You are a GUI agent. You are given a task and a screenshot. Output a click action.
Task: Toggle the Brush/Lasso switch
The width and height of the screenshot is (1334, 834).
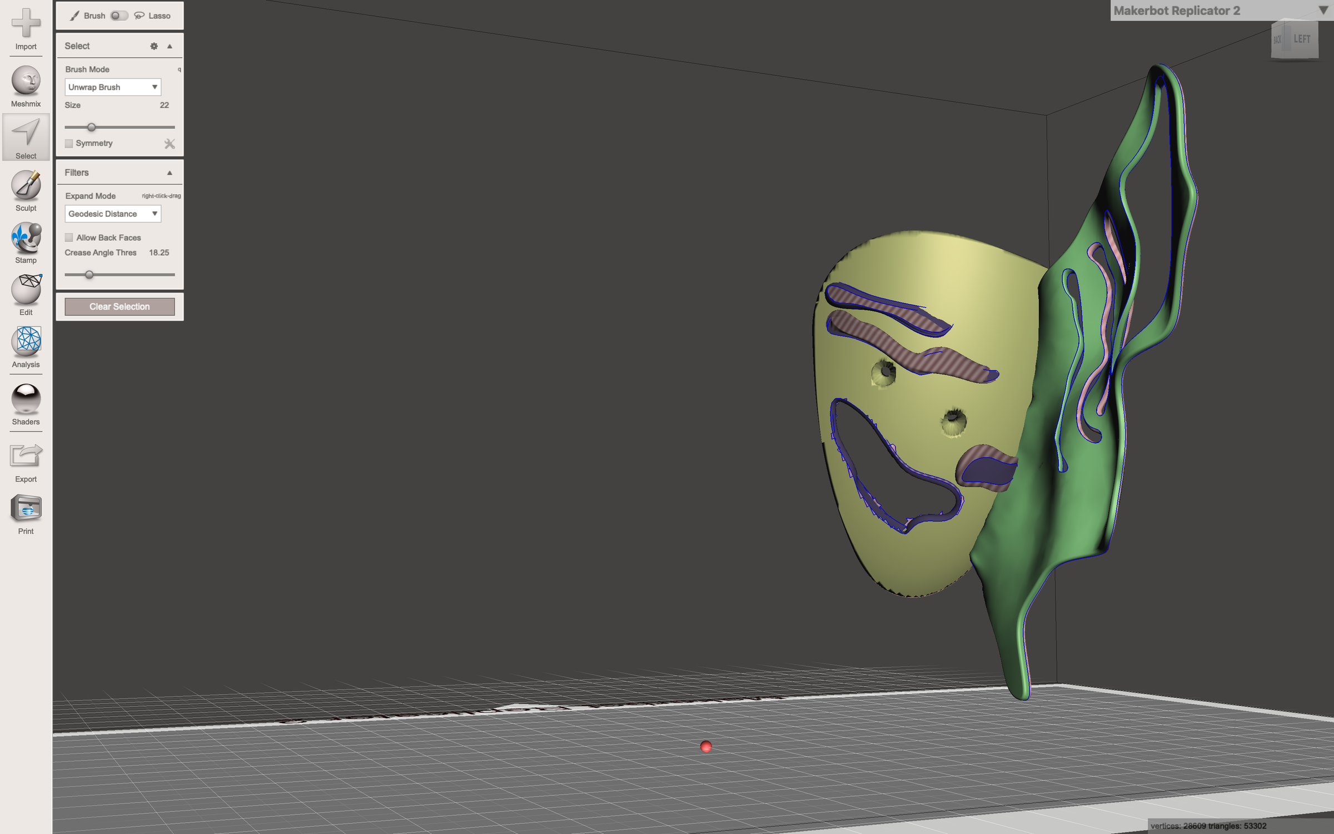click(x=119, y=16)
